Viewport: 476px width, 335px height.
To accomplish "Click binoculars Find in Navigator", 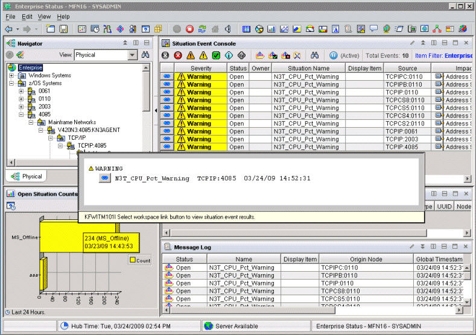I will (145, 55).
